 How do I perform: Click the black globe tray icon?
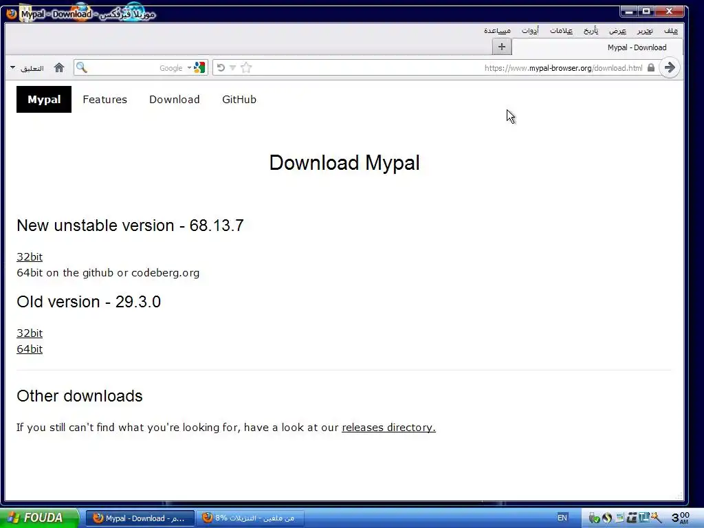point(607,518)
